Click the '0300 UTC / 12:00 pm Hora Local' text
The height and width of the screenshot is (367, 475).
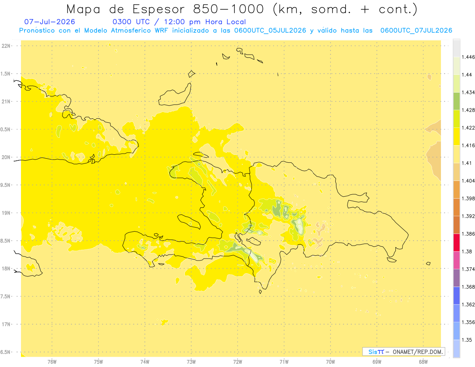click(179, 22)
